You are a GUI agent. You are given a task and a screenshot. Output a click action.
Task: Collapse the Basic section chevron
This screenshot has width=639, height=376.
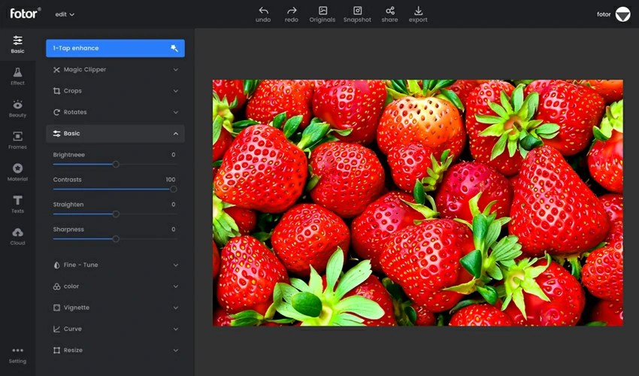(176, 133)
